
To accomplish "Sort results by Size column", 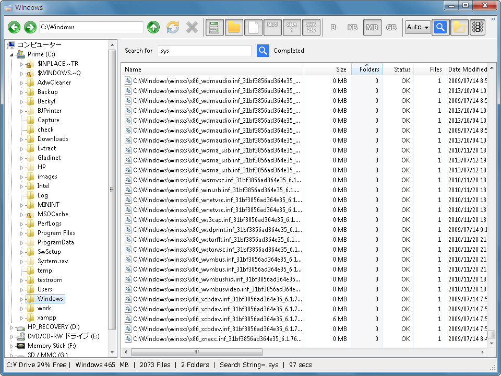I will 328,69.
